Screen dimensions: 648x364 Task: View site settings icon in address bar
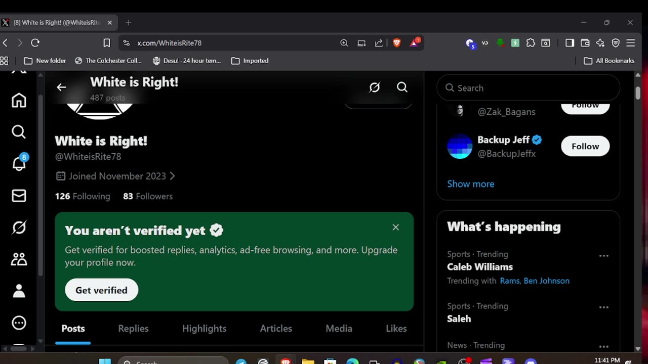click(127, 43)
